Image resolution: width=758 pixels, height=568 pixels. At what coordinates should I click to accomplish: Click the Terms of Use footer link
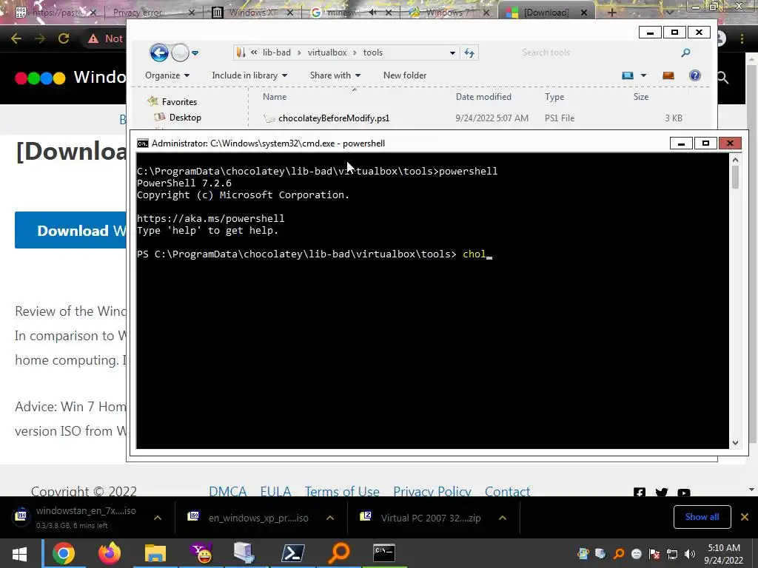[x=342, y=491]
